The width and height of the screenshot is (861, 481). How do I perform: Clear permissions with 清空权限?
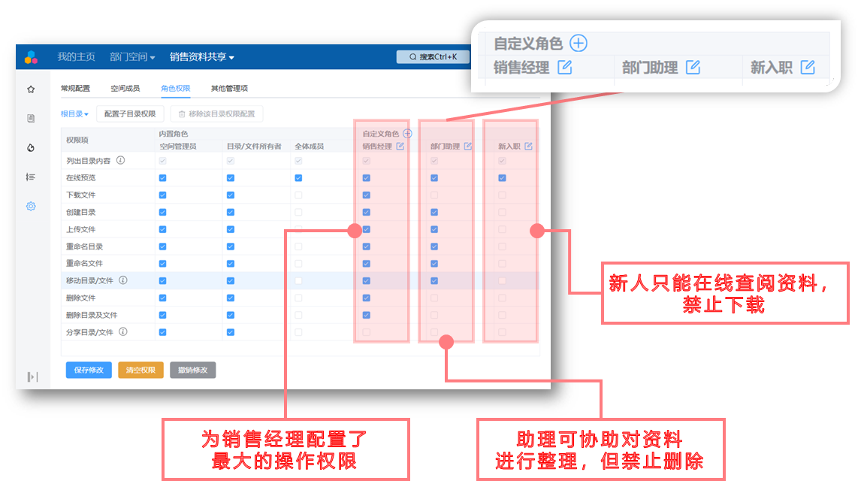(x=140, y=370)
